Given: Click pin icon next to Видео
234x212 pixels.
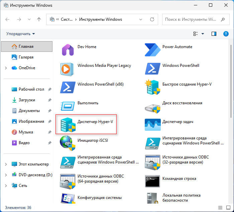Looking at the screenshot, I should pos(50,143).
